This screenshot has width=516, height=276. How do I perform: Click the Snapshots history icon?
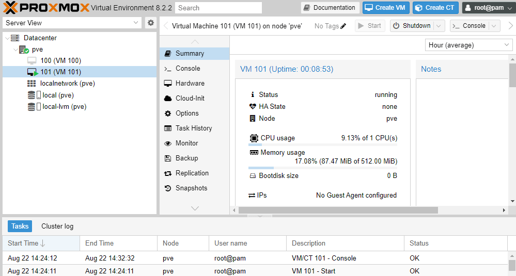tap(168, 188)
